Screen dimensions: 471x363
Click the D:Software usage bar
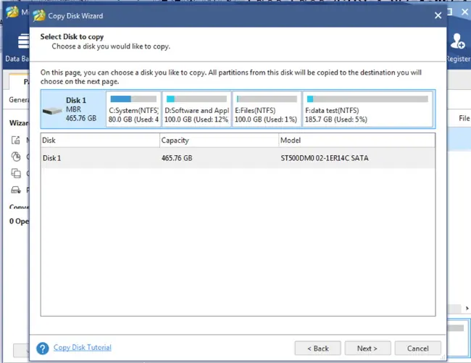196,99
